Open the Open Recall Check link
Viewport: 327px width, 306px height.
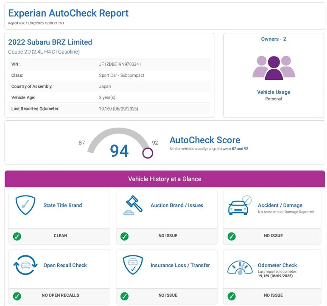[x=65, y=265]
